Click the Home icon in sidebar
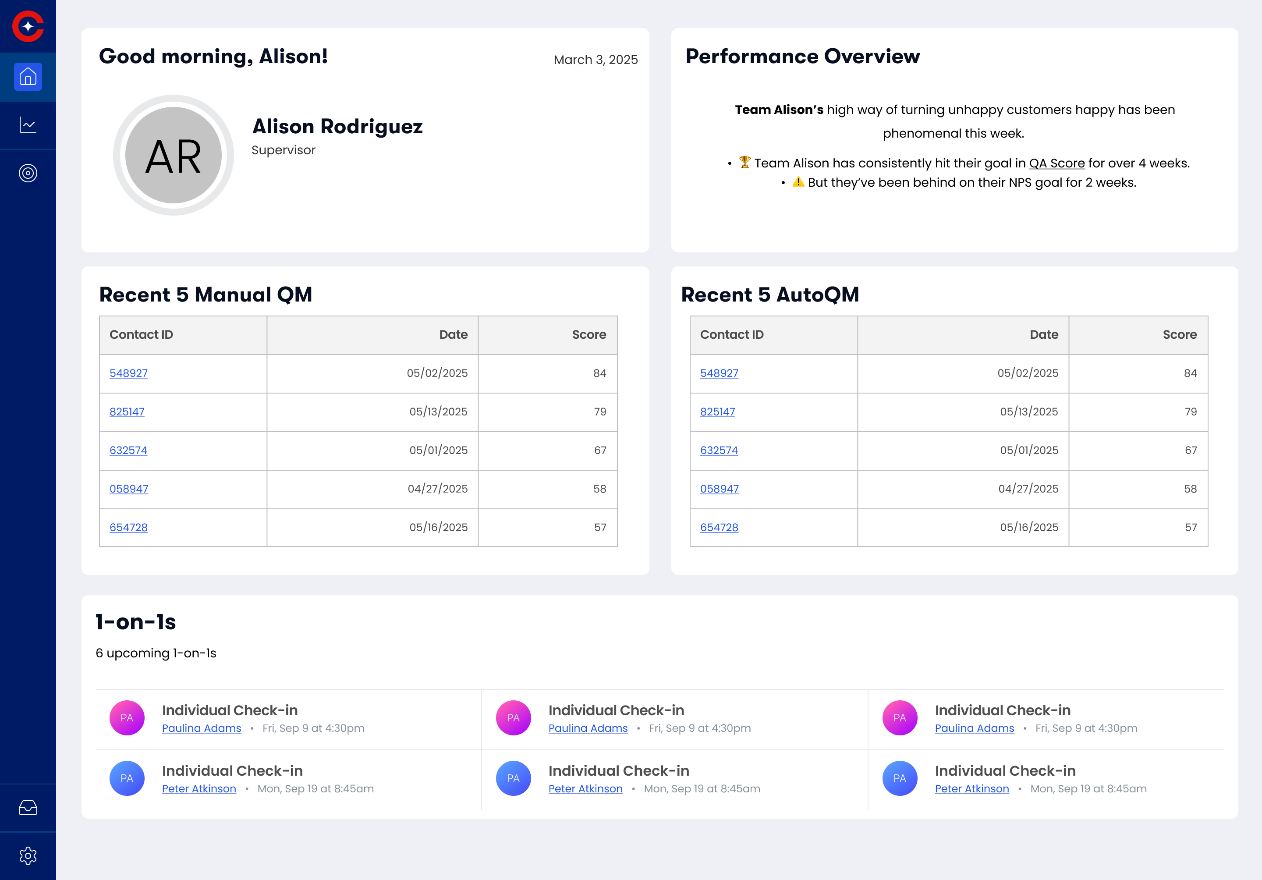Viewport: 1262px width, 880px height. point(28,77)
